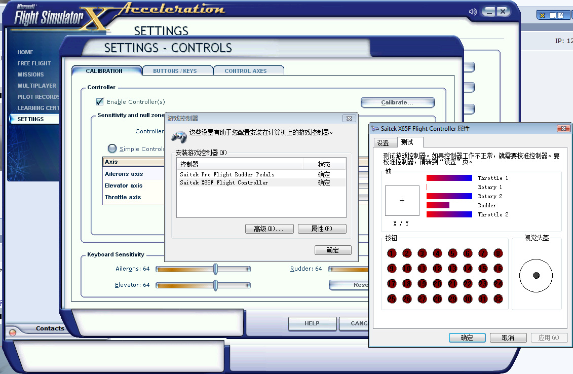Image resolution: width=573 pixels, height=374 pixels.
Task: Select Saitek X65F Flight Controller row
Action: point(261,182)
